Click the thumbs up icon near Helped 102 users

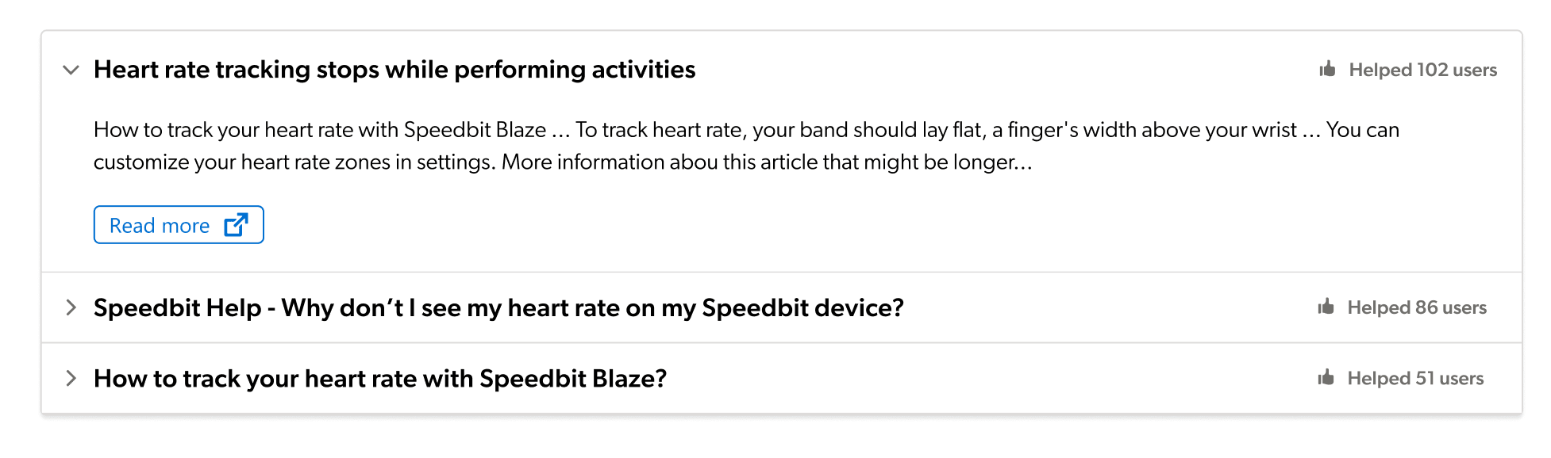[x=1327, y=69]
